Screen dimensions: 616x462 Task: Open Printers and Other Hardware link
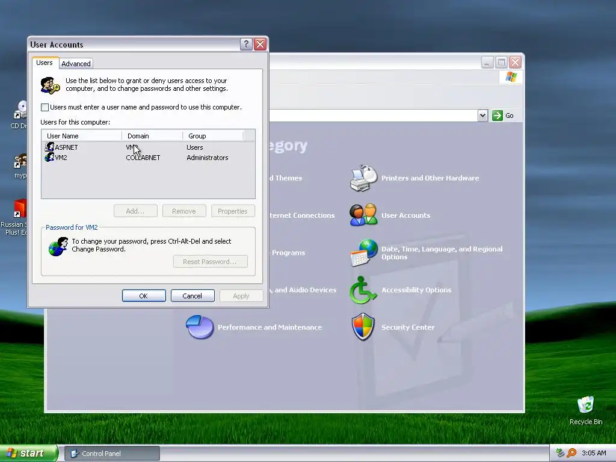pyautogui.click(x=430, y=178)
